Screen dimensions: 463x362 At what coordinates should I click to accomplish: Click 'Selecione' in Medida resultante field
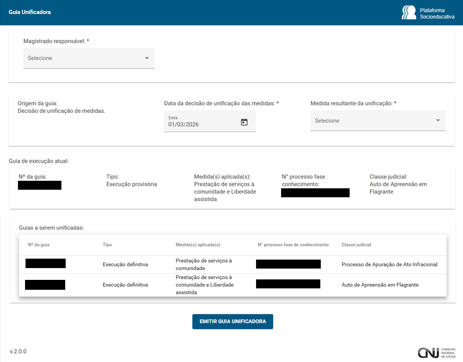(327, 121)
